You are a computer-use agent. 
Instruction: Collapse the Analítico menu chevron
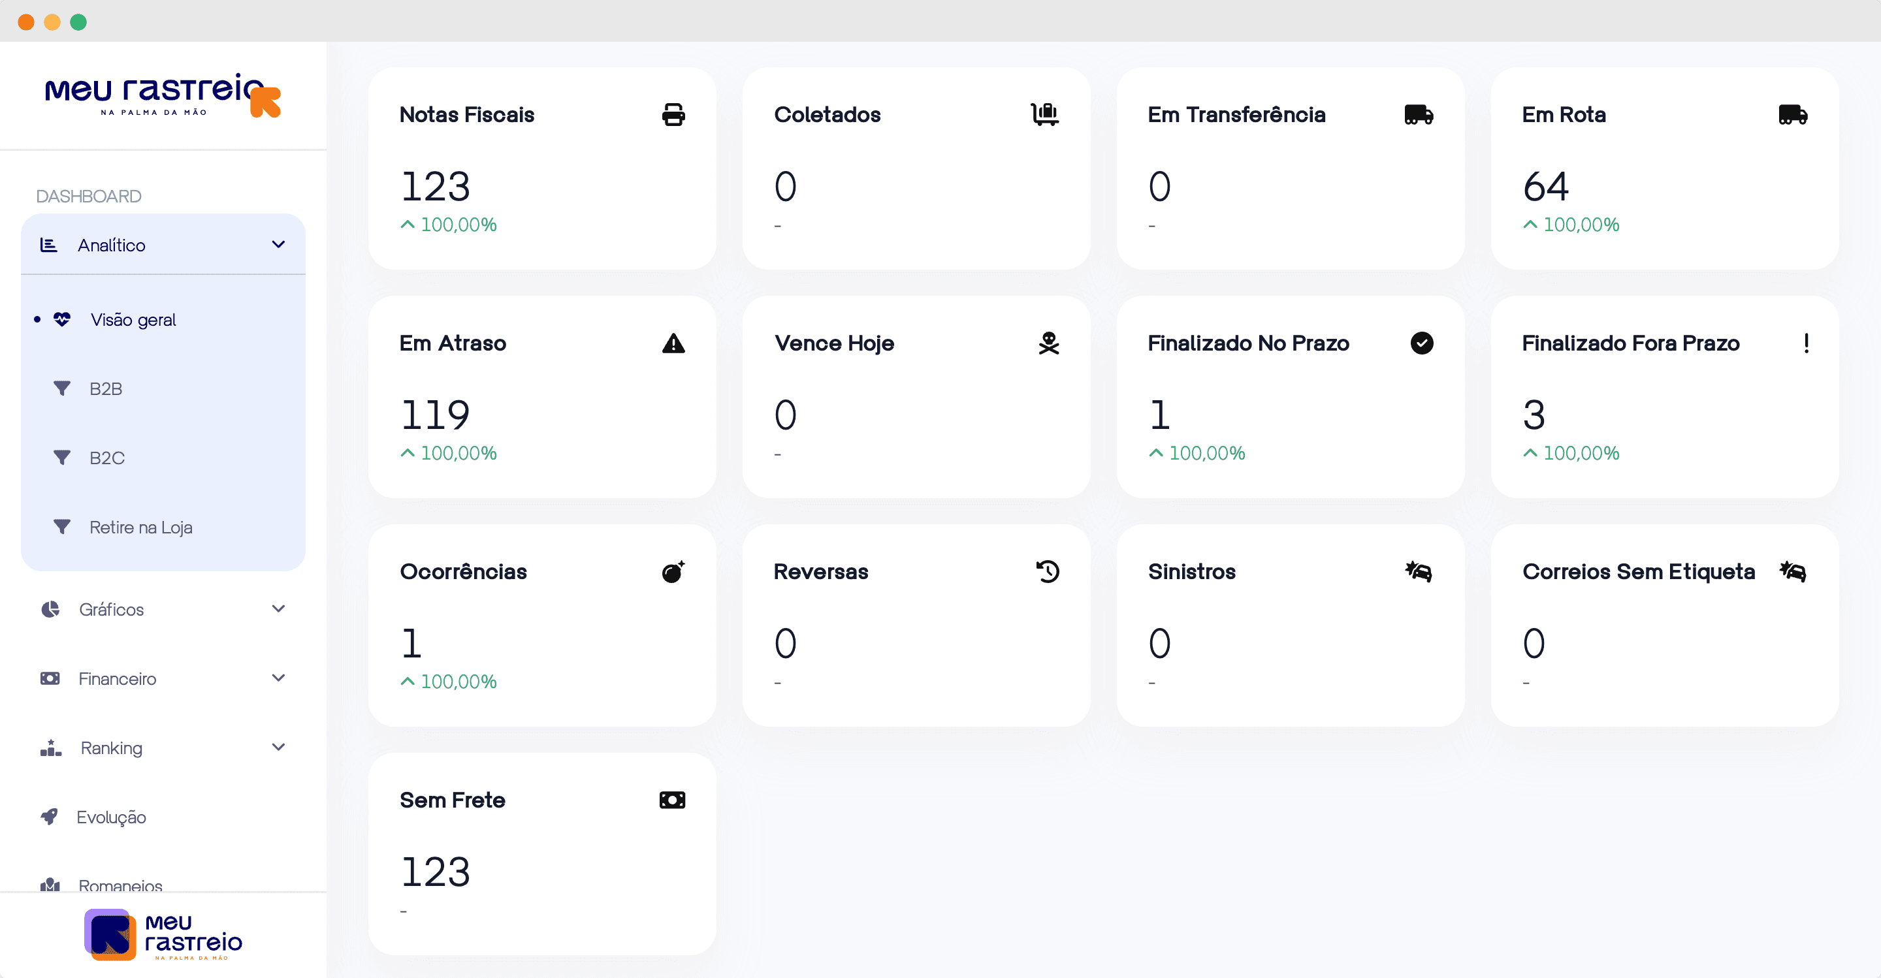278,244
